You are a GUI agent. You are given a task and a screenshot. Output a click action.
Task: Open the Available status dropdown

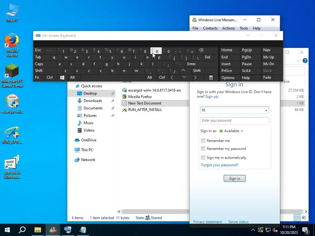[231, 131]
